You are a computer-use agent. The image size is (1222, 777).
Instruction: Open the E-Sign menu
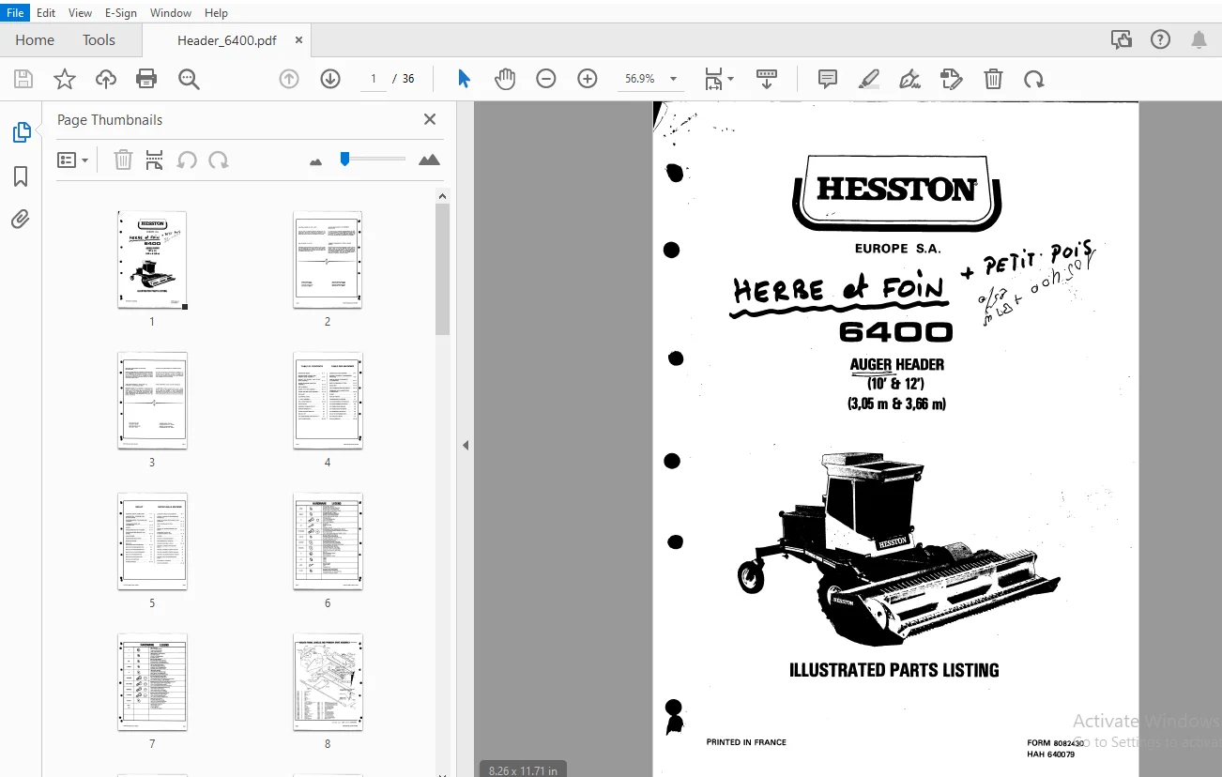(121, 12)
